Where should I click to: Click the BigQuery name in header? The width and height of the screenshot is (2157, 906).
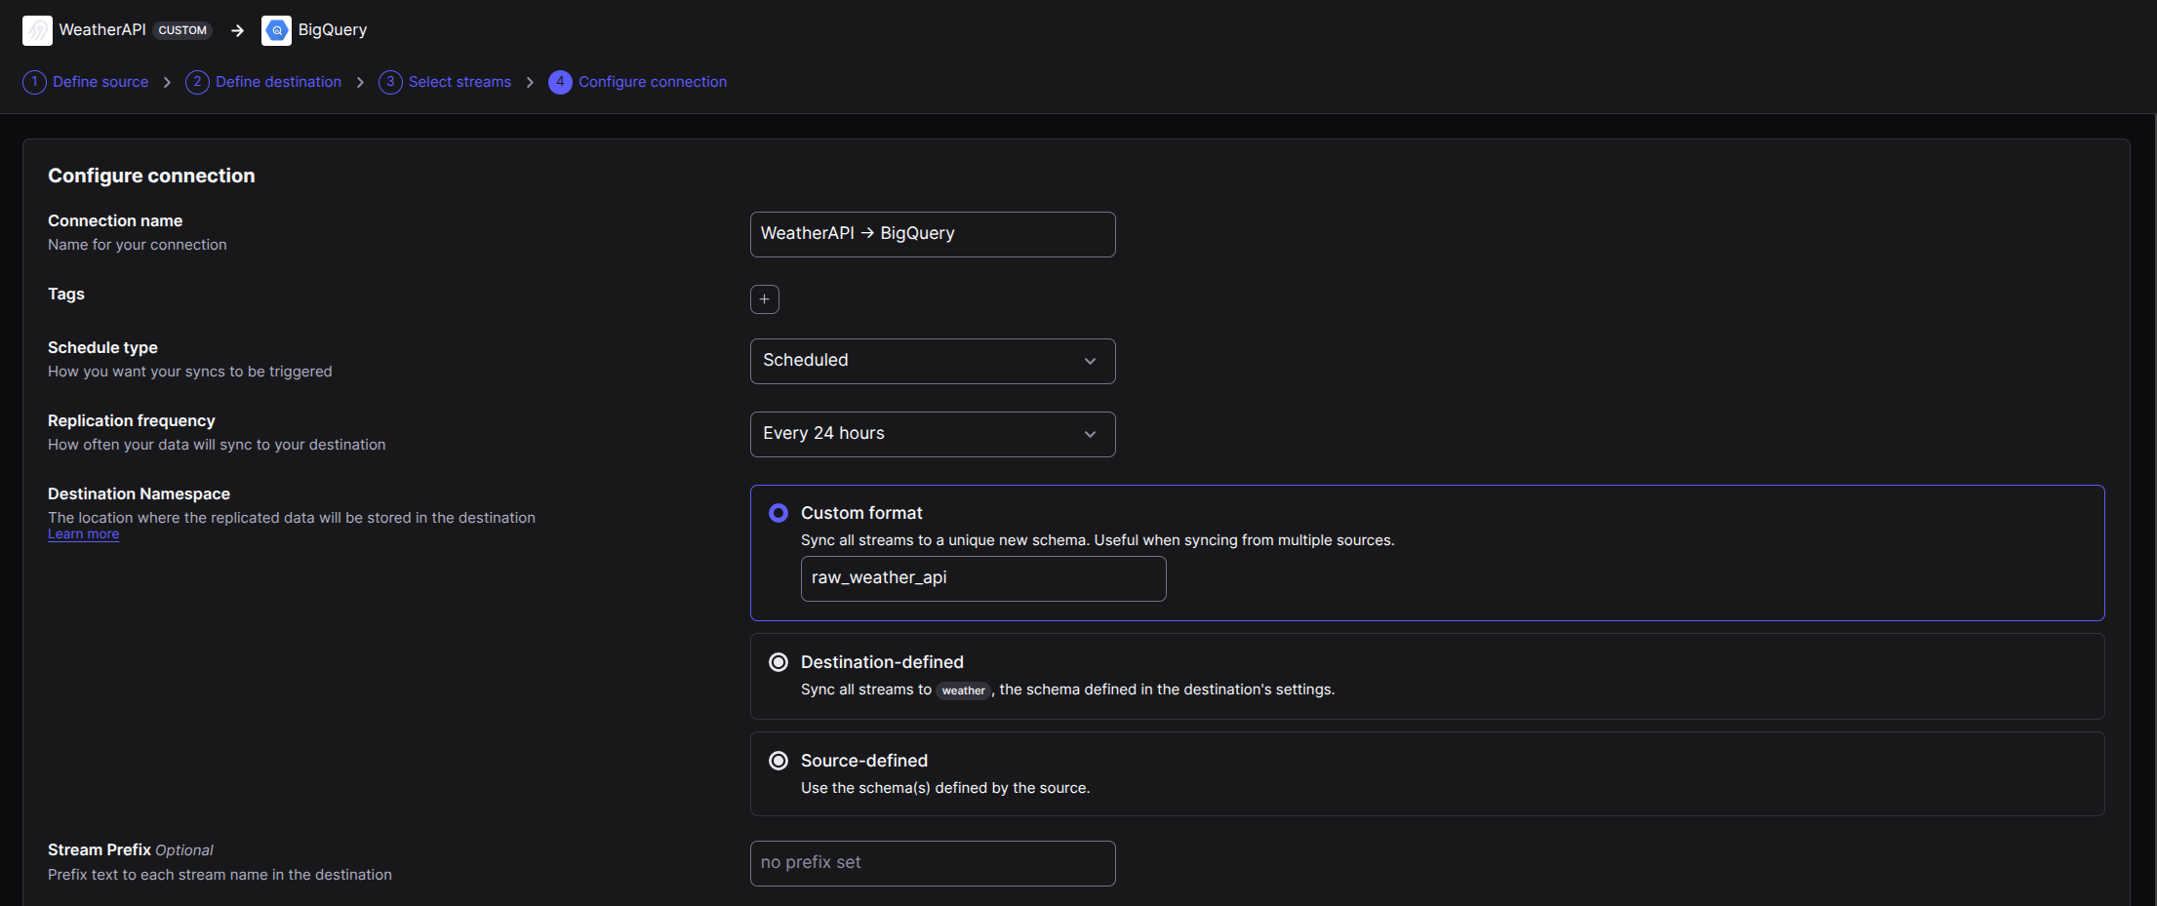333,30
